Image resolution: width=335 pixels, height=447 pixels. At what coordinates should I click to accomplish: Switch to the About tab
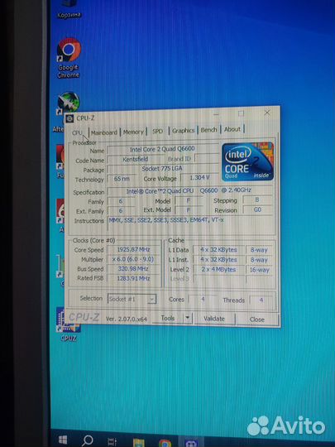[232, 129]
